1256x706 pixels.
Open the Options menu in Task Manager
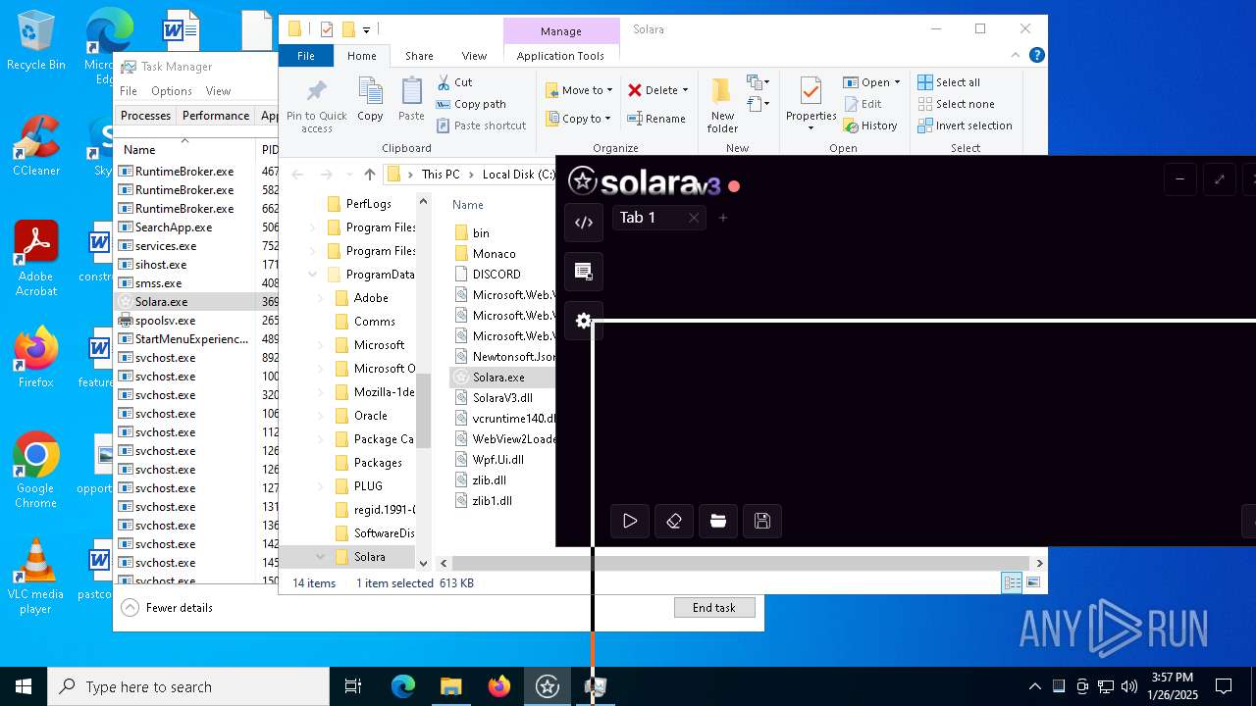[x=172, y=91]
